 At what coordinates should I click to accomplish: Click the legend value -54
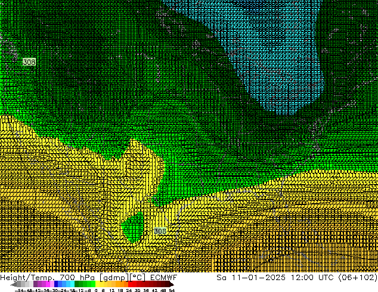point(20,290)
